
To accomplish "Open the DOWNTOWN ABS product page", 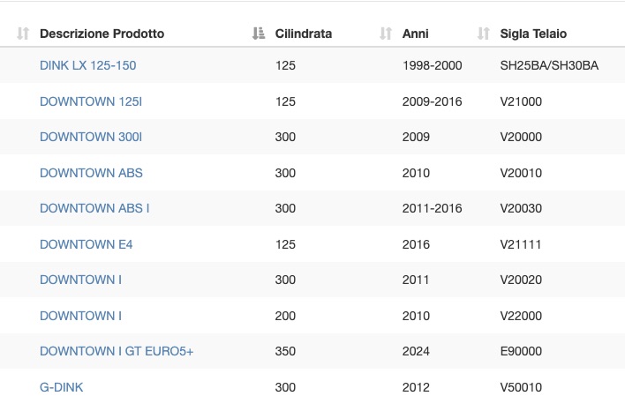I will (x=91, y=173).
